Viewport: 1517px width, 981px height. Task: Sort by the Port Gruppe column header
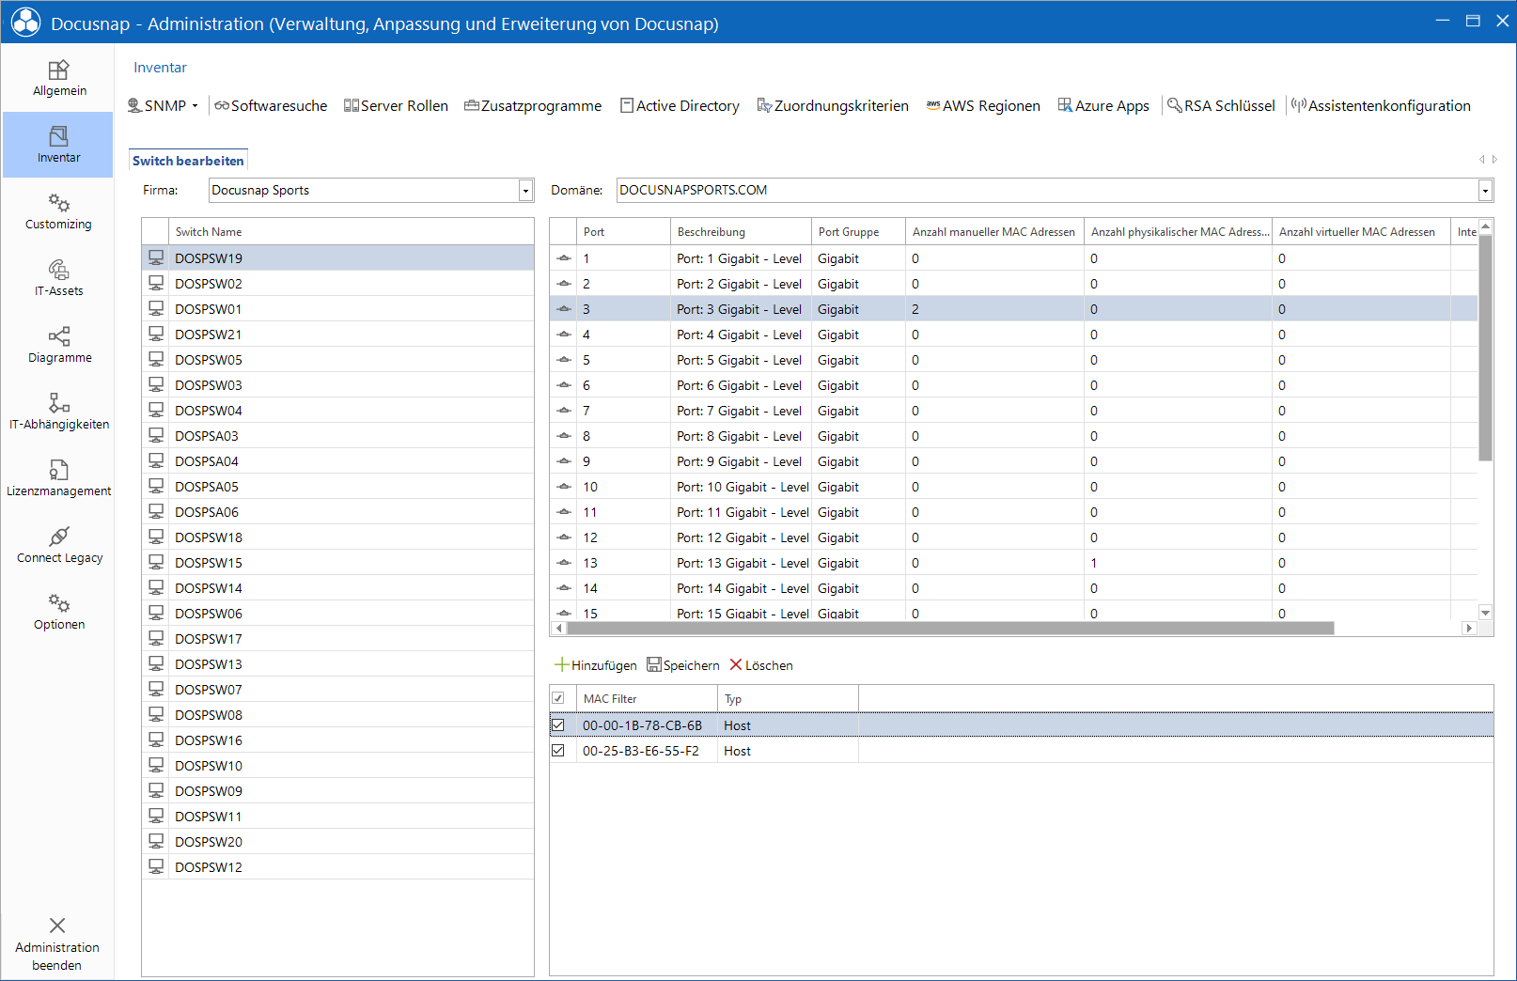858,231
